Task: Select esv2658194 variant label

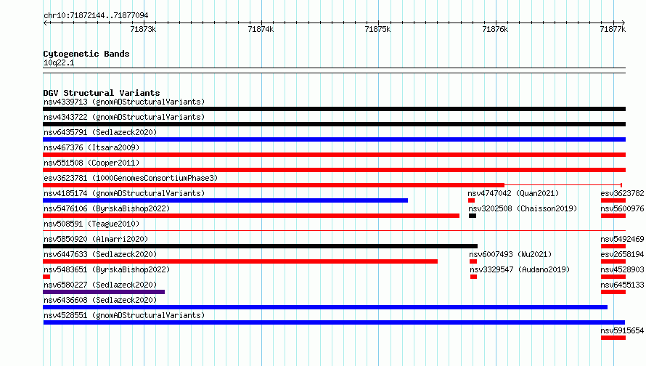Action: (622, 254)
